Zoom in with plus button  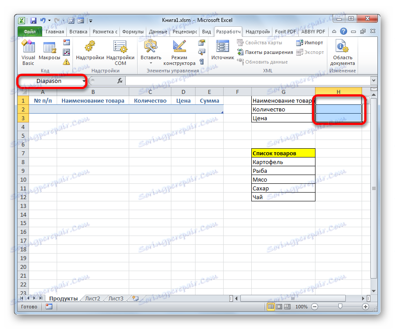coord(366,307)
